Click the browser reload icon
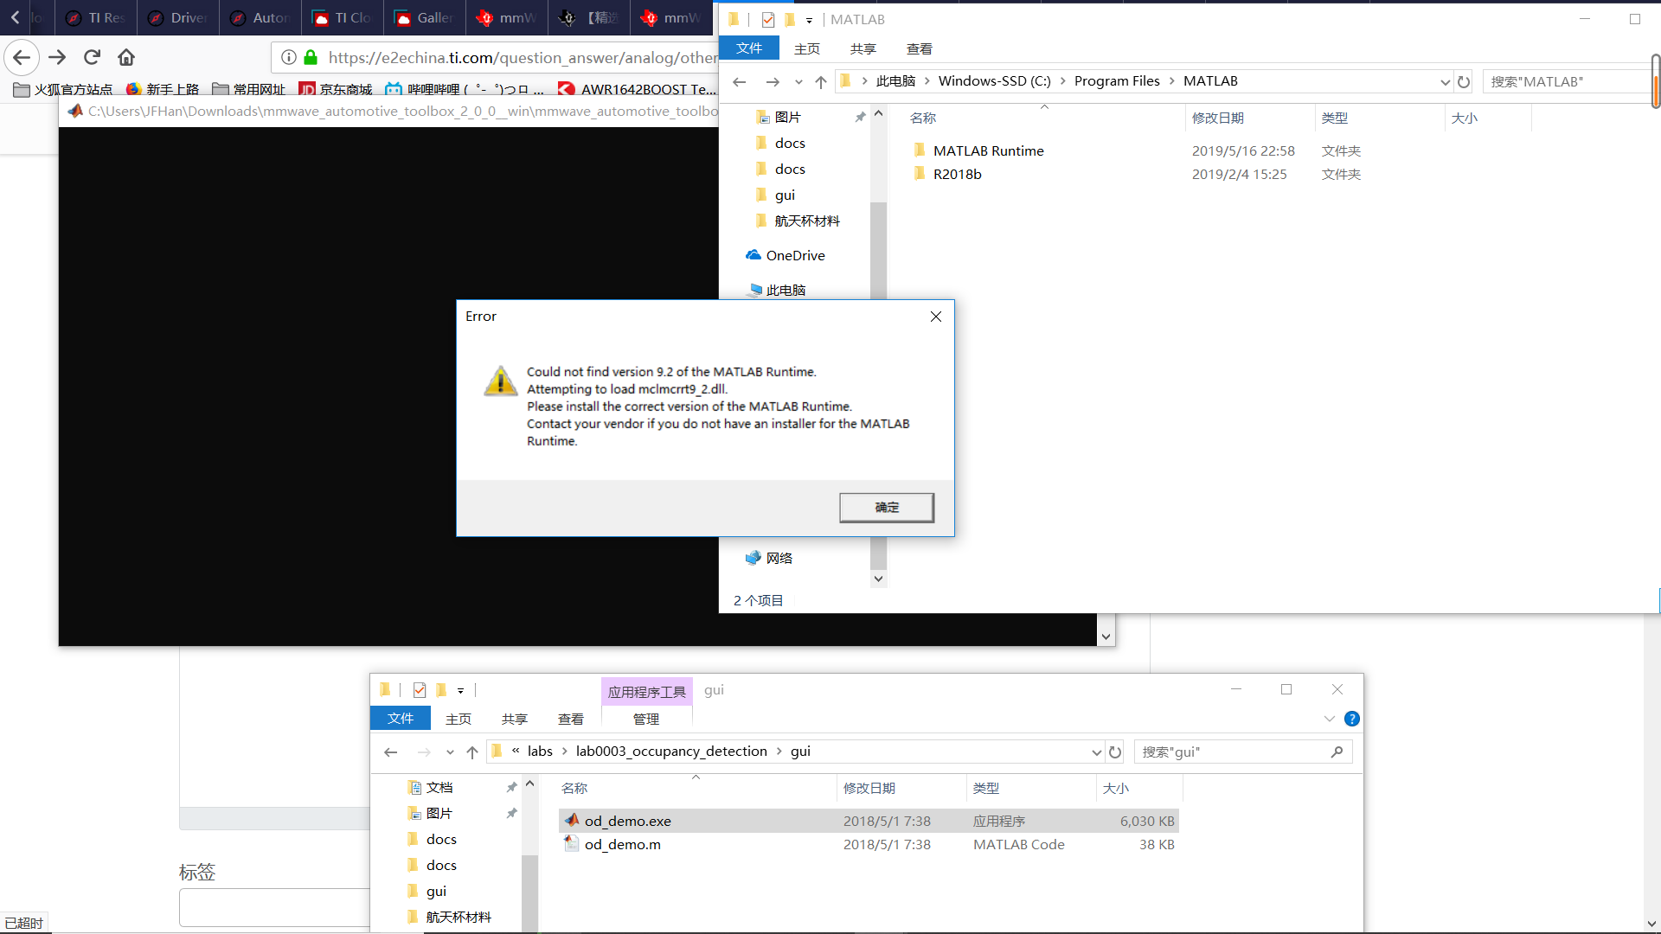 pyautogui.click(x=92, y=57)
